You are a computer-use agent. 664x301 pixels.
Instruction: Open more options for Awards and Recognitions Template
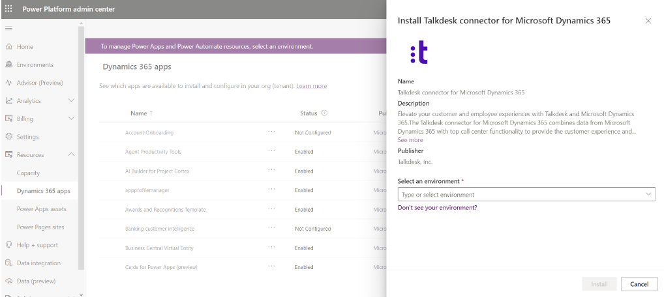point(271,208)
